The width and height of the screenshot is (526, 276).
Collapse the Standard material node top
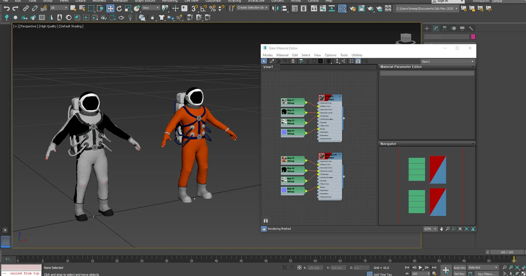[x=340, y=96]
